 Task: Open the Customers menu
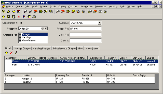click(x=74, y=7)
